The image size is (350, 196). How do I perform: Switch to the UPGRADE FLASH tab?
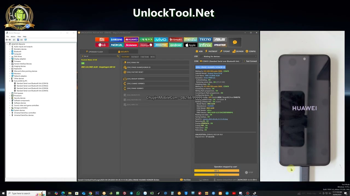click(x=94, y=52)
